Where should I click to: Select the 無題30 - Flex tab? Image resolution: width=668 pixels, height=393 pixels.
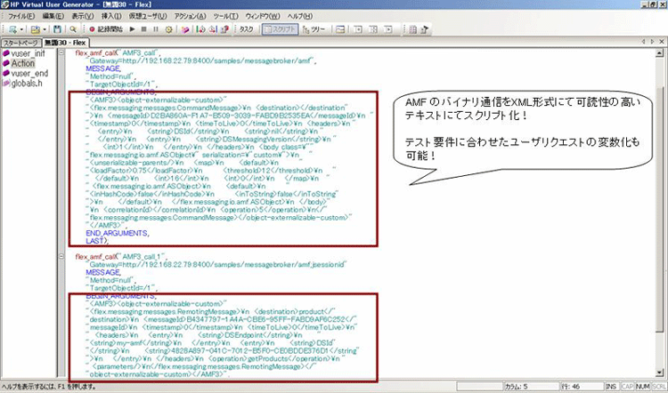(x=65, y=43)
